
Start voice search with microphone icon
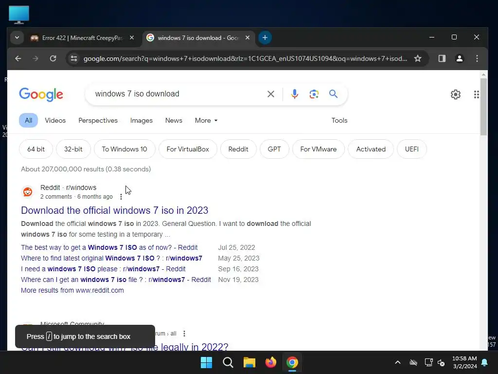[294, 94]
